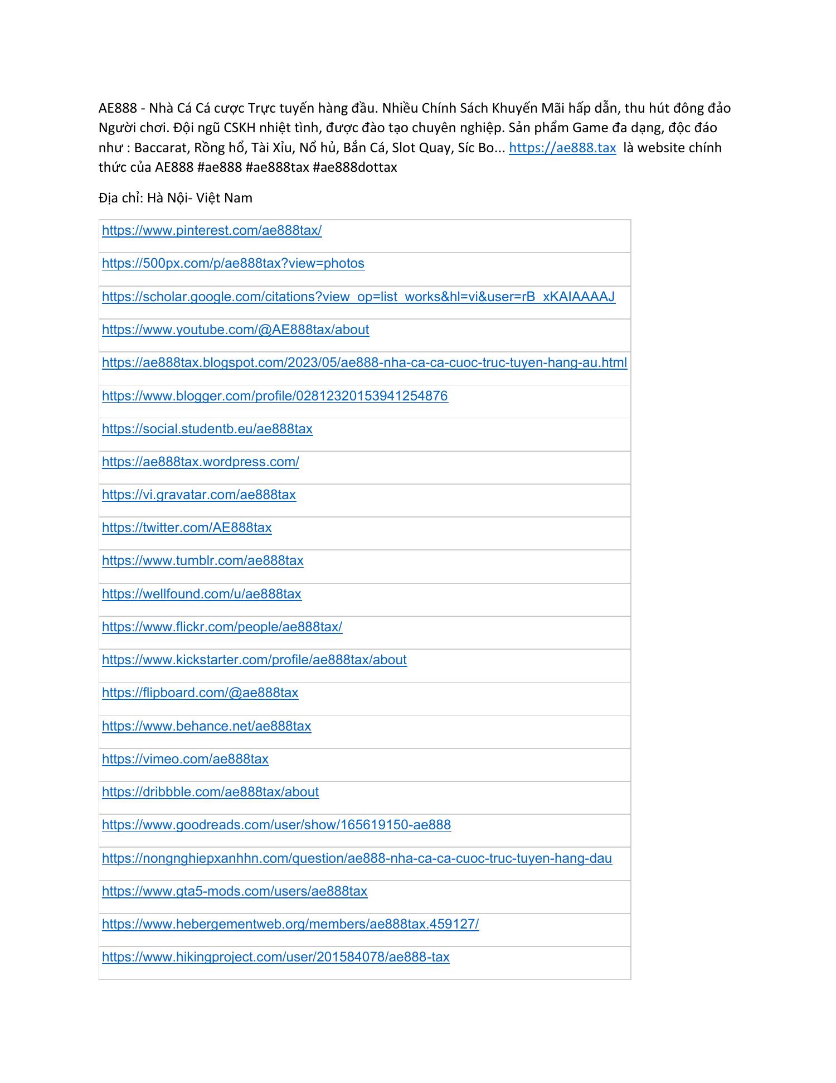Open the ae888.tax website link
This screenshot has width=836, height=1083.
(x=562, y=148)
